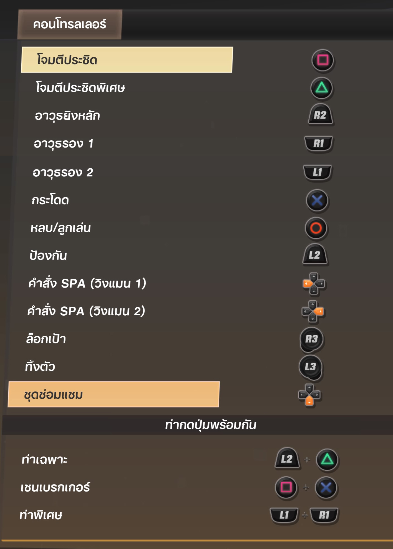
Task: Click the Triangle button icon for โจมตีประชิดพิเศษ
Action: pyautogui.click(x=322, y=88)
